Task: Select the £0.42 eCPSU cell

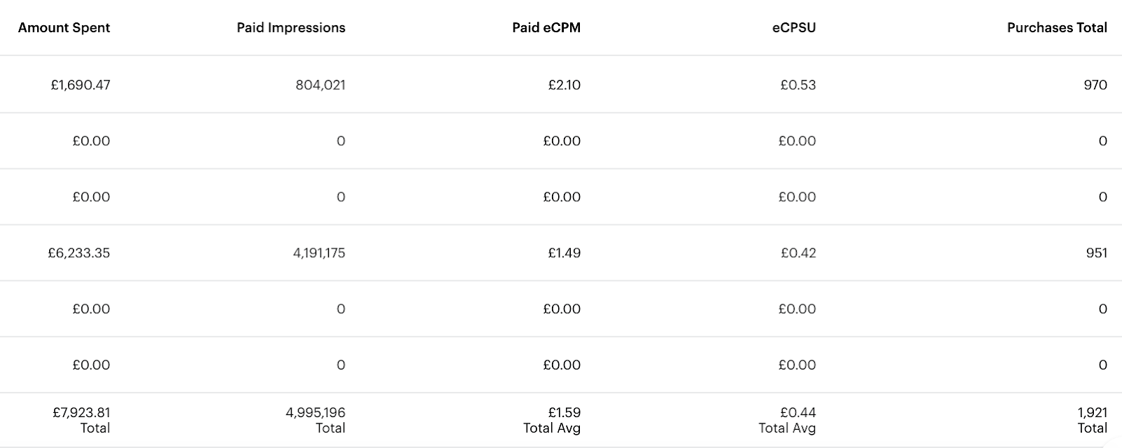Action: [x=798, y=253]
